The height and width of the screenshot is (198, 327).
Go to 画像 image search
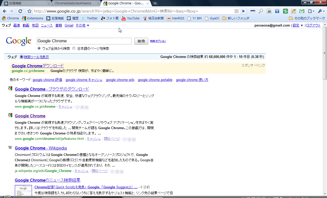17,25
